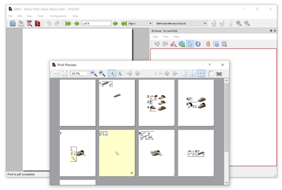
Task: Click preview scrollbar up arrow
Action: [x=226, y=81]
